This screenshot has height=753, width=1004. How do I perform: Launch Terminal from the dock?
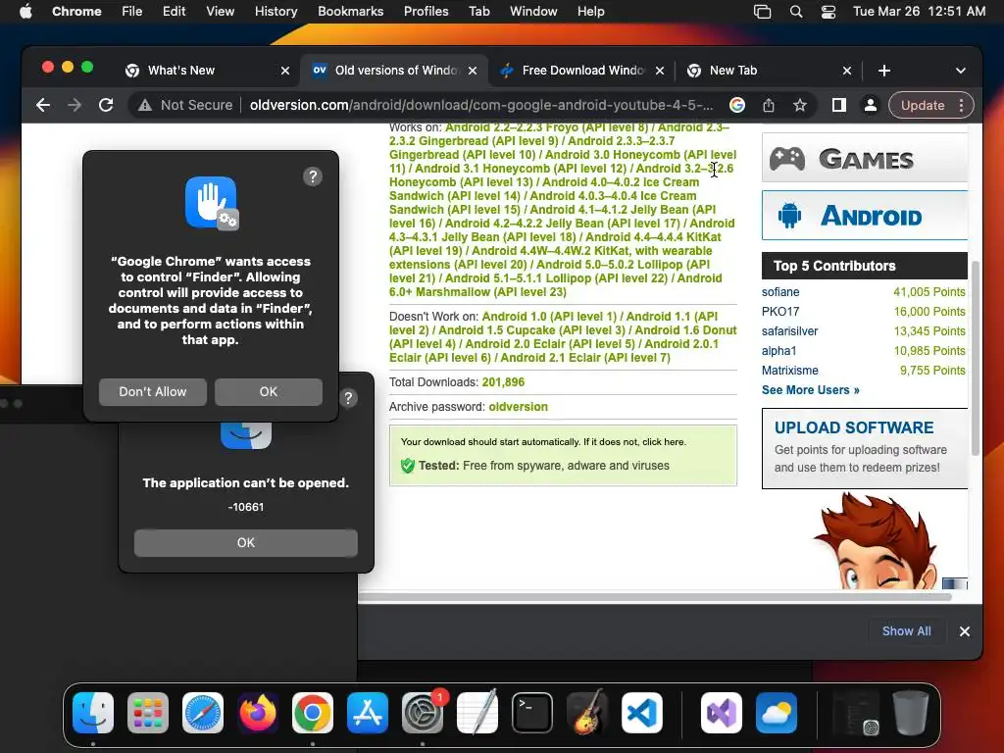tap(532, 713)
